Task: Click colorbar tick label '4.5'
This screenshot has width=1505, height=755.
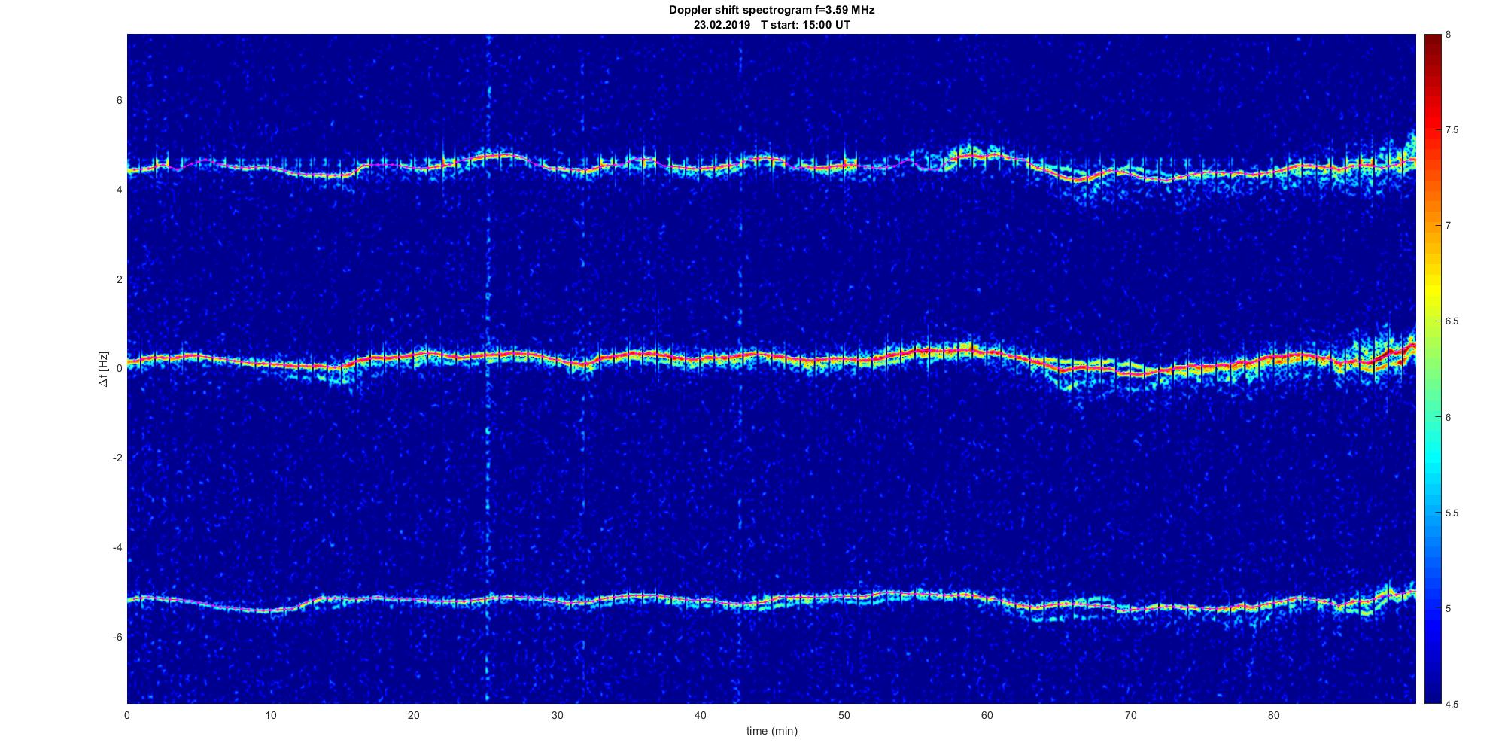Action: point(1452,705)
